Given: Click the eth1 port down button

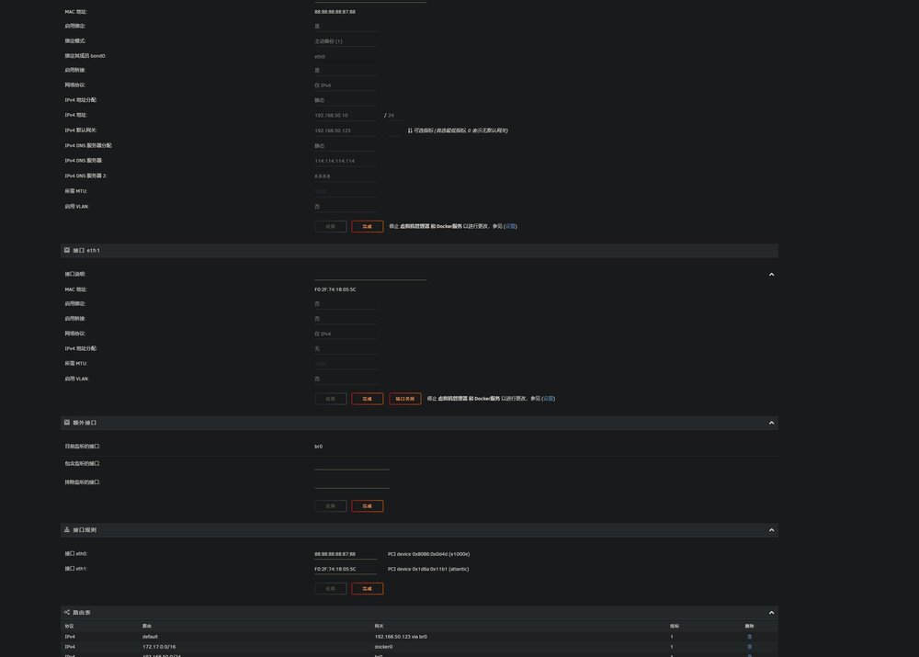Looking at the screenshot, I should click(x=405, y=399).
